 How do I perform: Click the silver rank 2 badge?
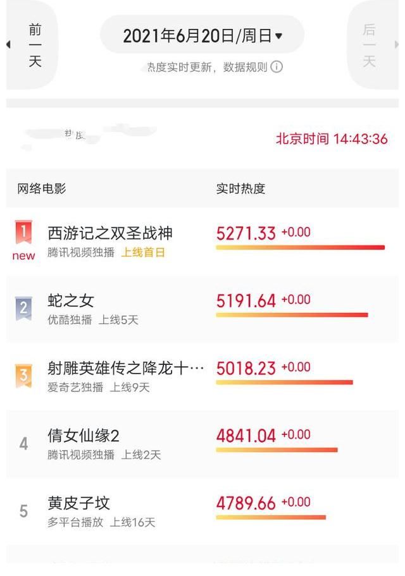click(24, 302)
